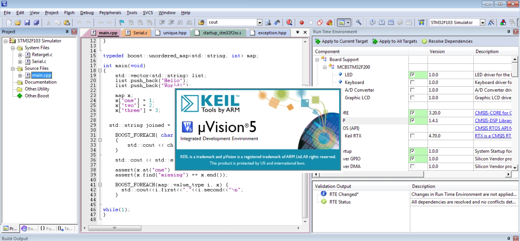Click Apply to Current Target
This screenshot has width=520, height=241.
(x=341, y=41)
